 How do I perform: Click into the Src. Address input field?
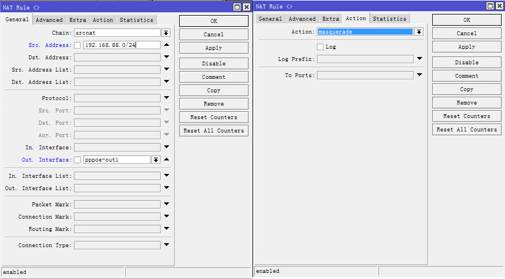(x=121, y=45)
